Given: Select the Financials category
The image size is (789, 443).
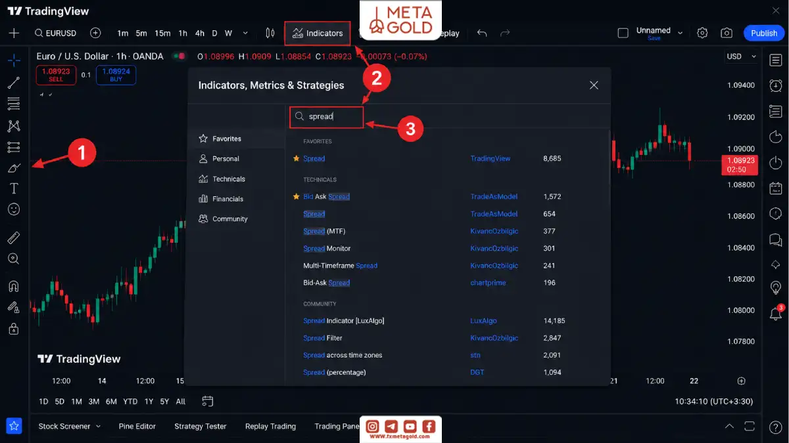Looking at the screenshot, I should (235, 199).
